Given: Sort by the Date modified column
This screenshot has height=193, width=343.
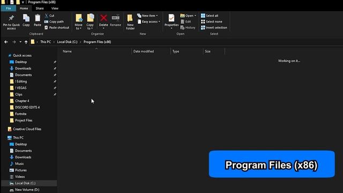Looking at the screenshot, I should [x=144, y=51].
